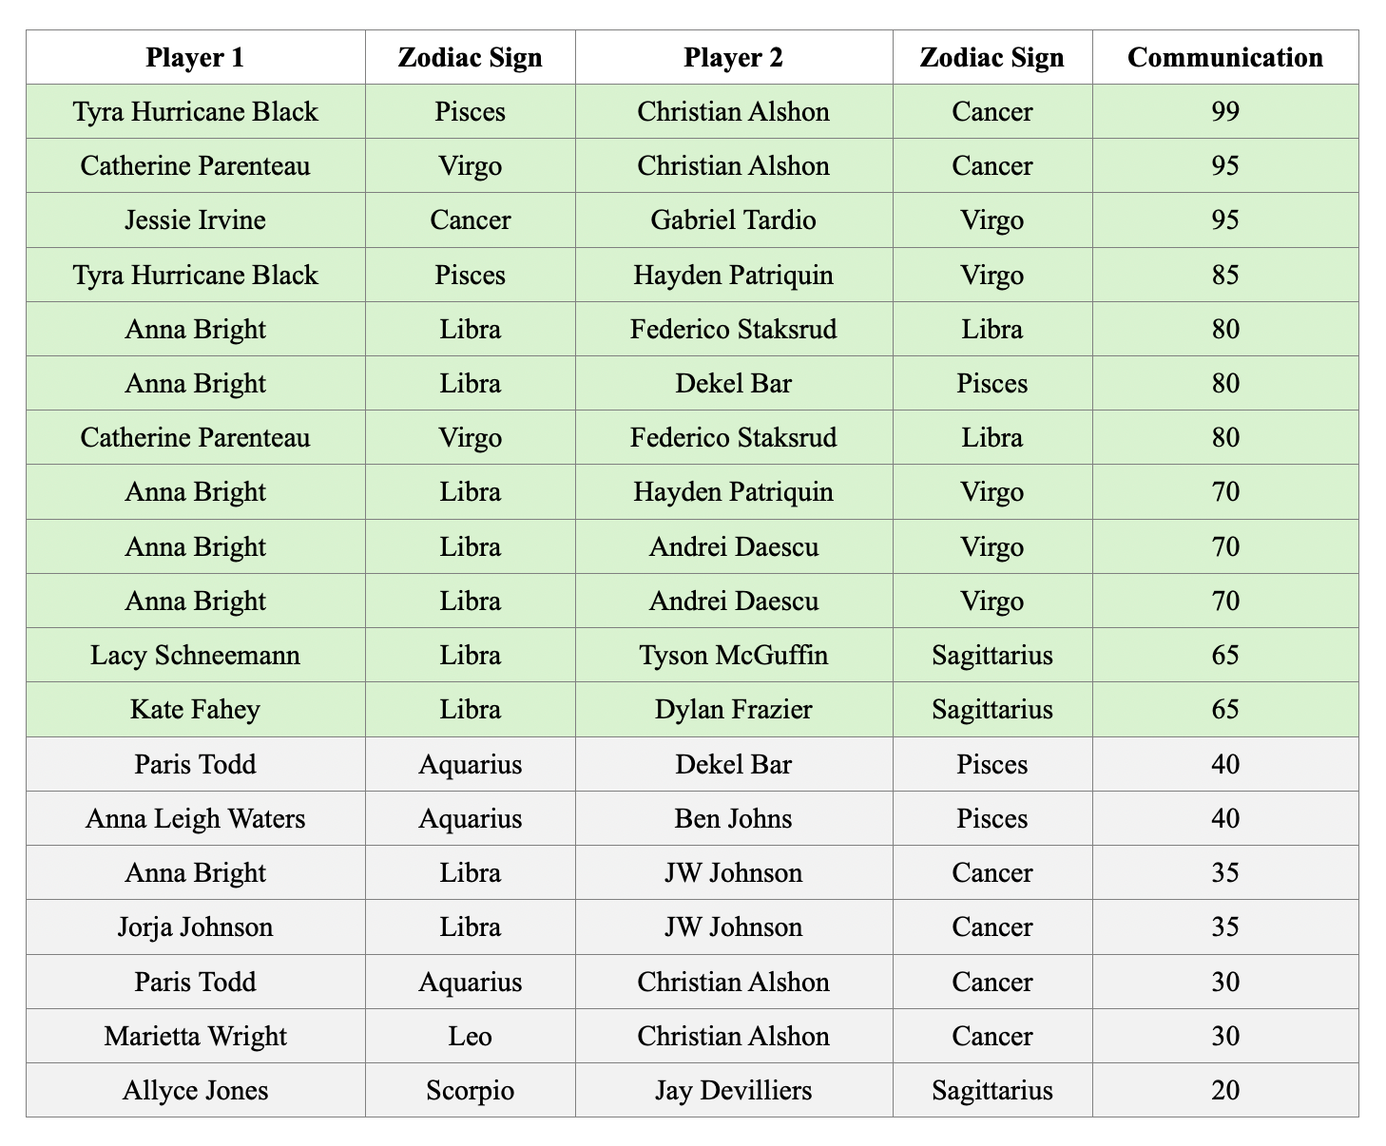Click the Player 2 column header
Viewport: 1386px width, 1146px height.
pos(733,57)
